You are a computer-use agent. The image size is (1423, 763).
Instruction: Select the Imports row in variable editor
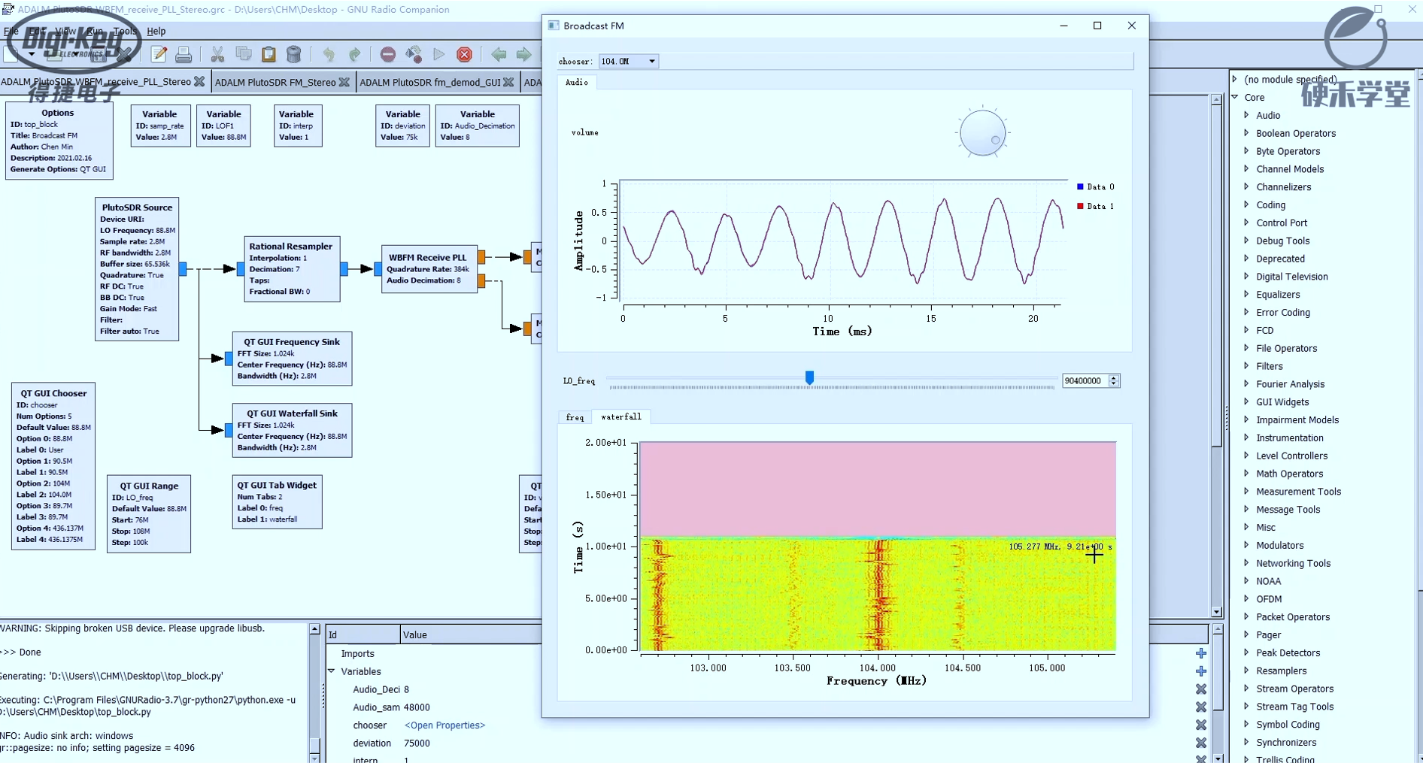(357, 654)
